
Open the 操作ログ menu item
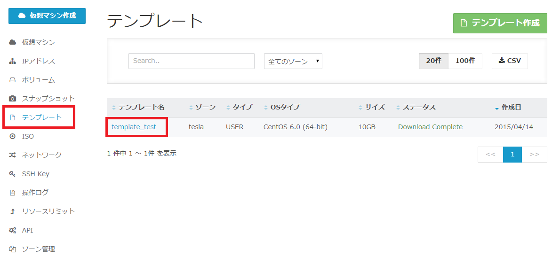point(35,193)
